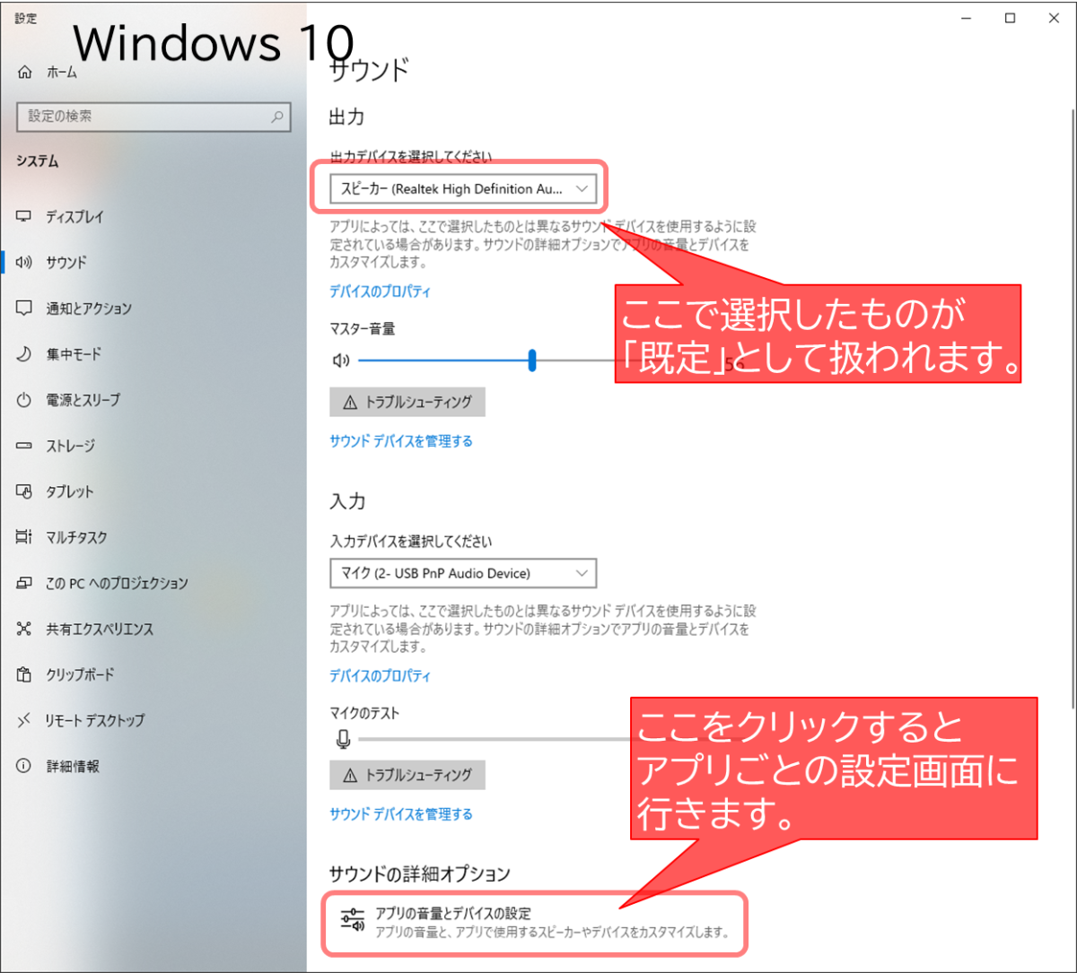Viewport: 1077px width, 973px height.
Task: Select リモート デスクトップ in sidebar
Action: click(x=153, y=720)
